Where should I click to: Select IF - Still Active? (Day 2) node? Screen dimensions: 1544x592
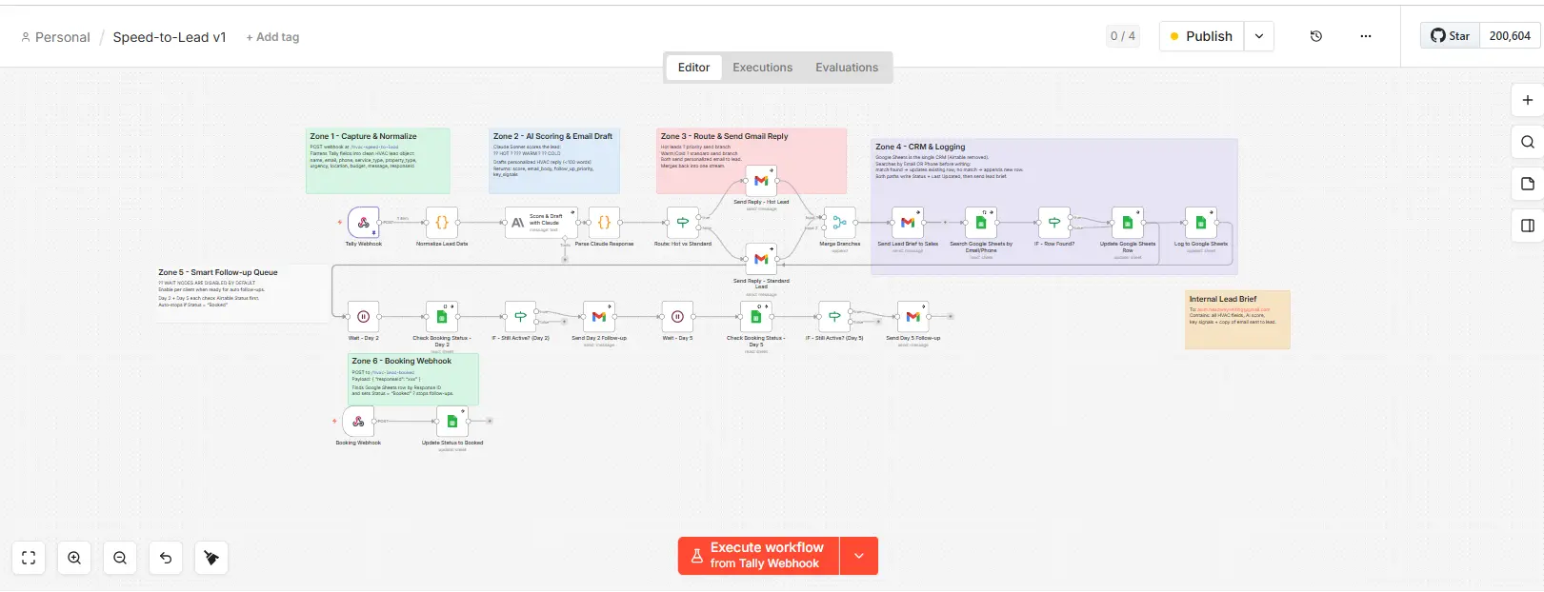(520, 317)
